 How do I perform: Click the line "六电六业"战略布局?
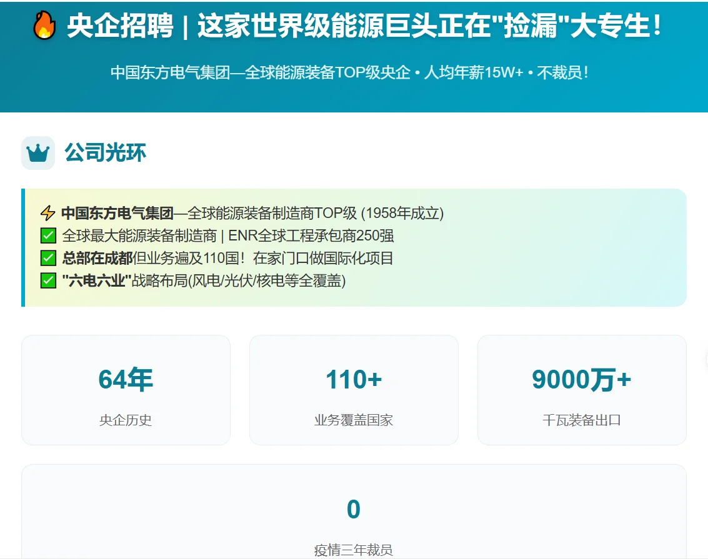pyautogui.click(x=204, y=280)
